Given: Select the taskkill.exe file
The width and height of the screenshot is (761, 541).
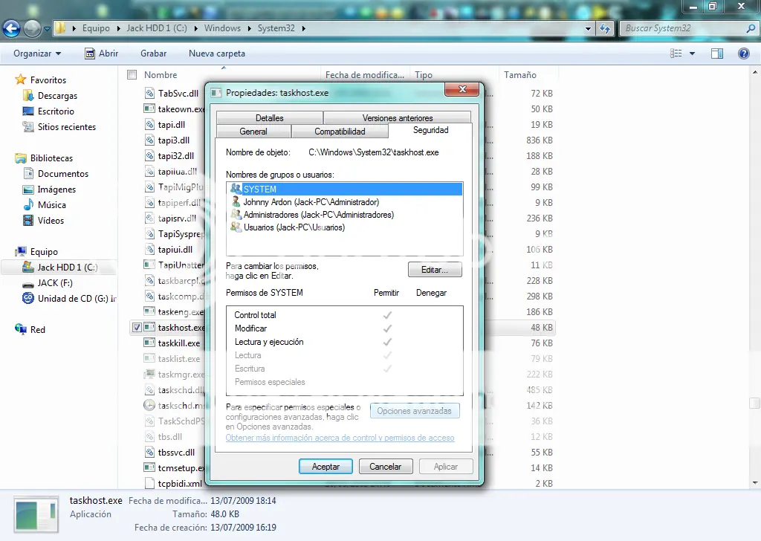Looking at the screenshot, I should (x=178, y=343).
